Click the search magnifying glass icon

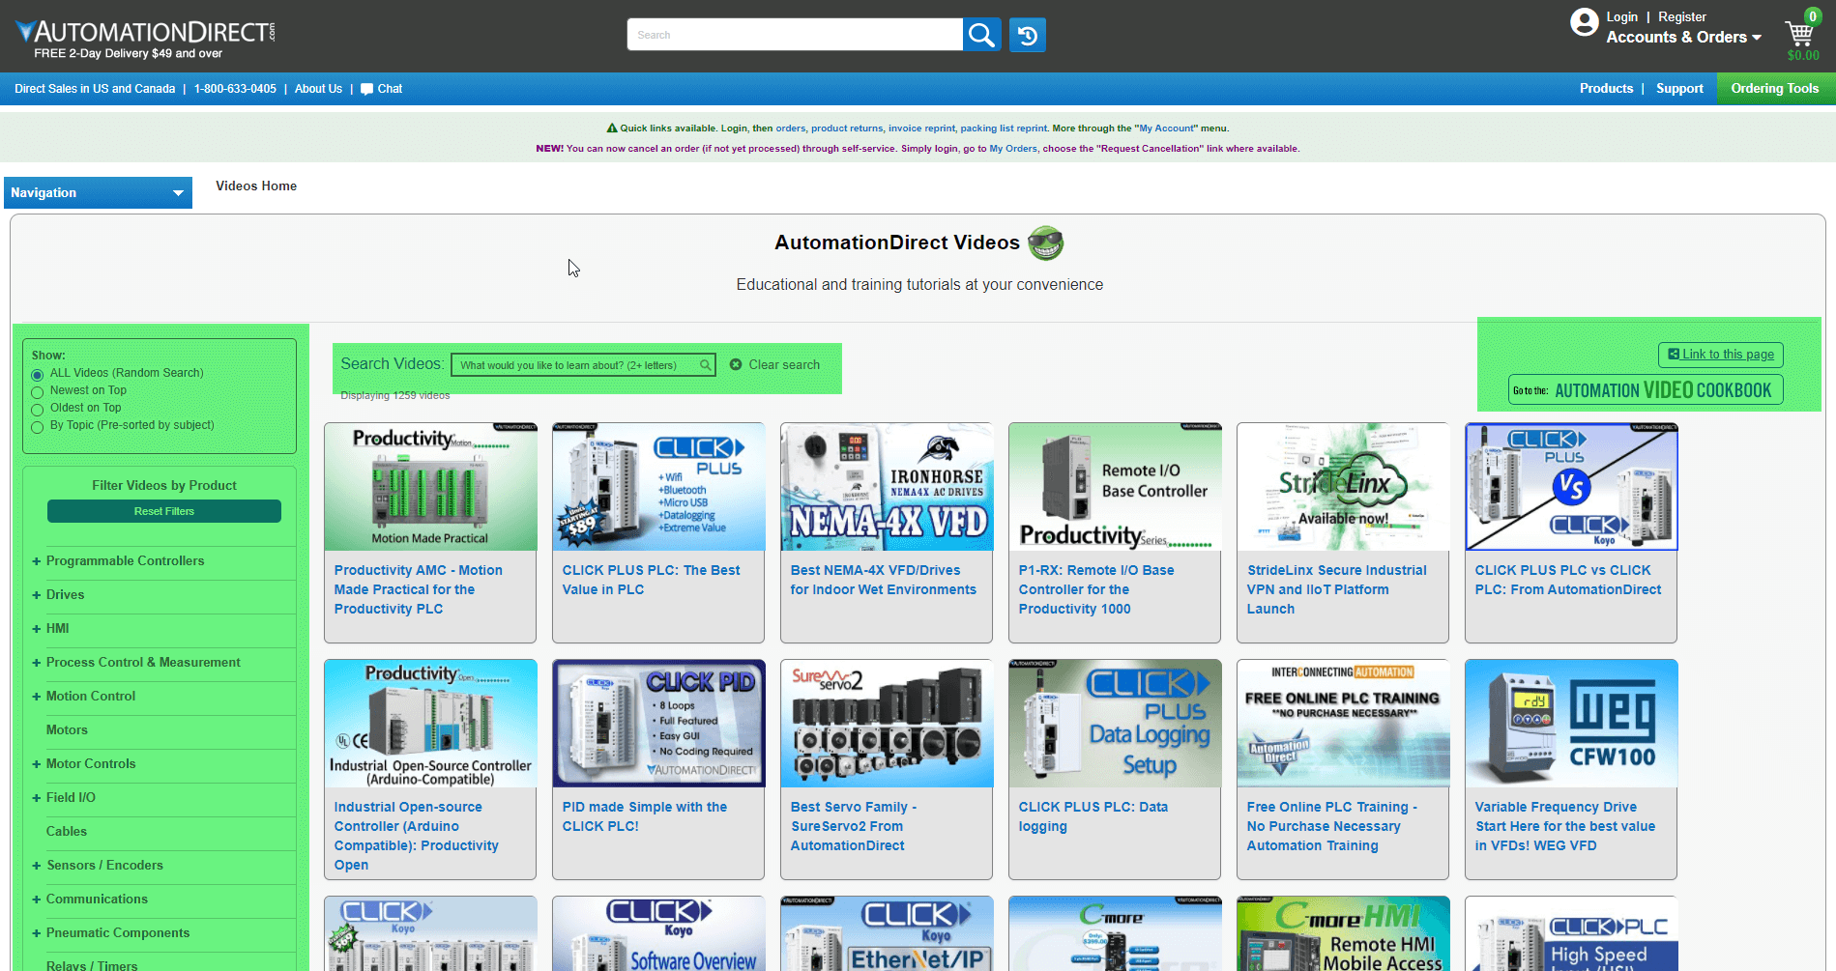click(980, 35)
